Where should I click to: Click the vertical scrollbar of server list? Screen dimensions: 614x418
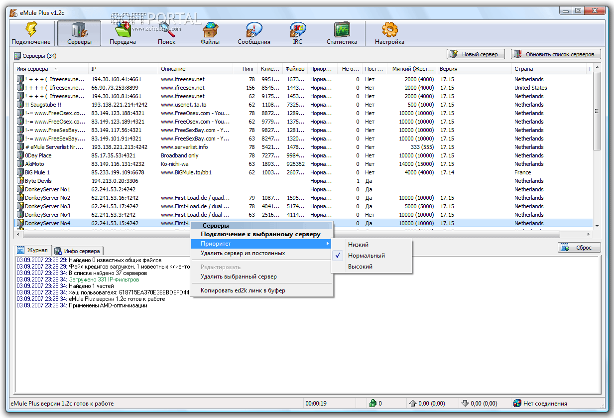coord(597,111)
